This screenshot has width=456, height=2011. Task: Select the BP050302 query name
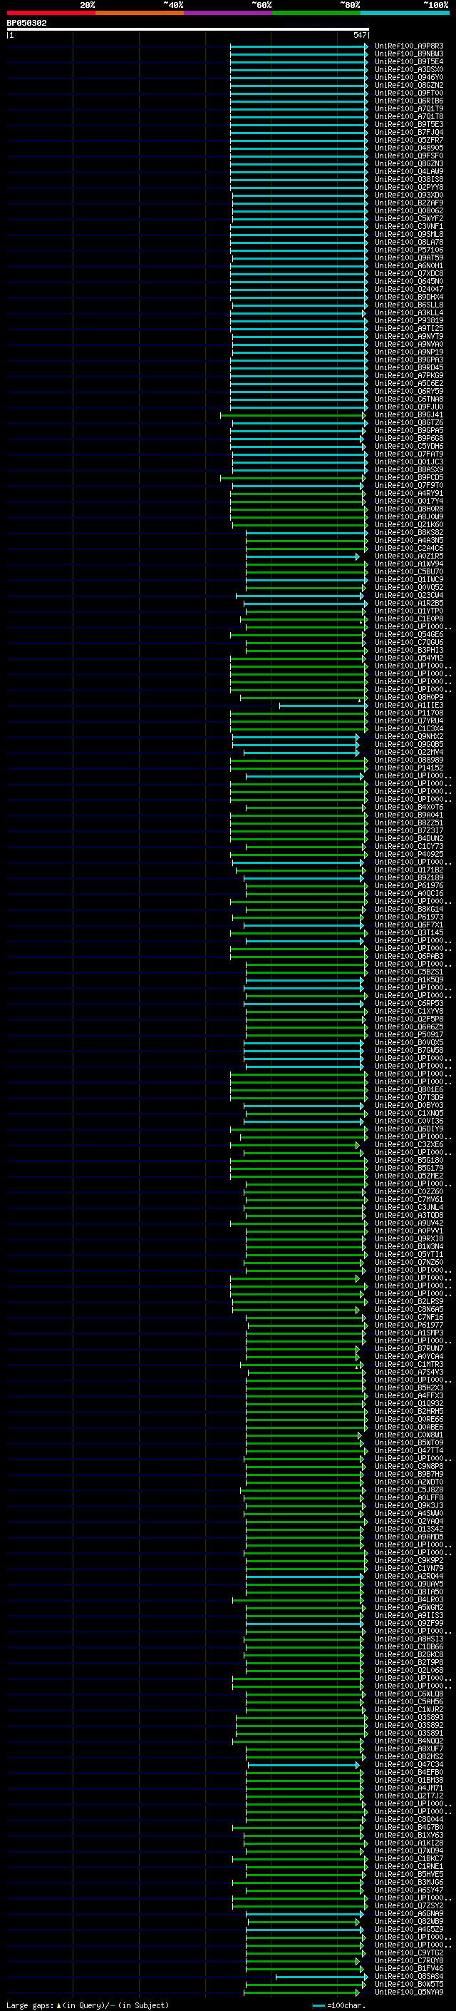point(26,23)
